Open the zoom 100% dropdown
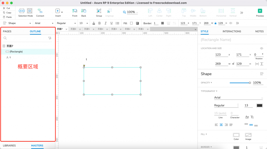Viewport: 267px width, 149px height. coord(131,12)
